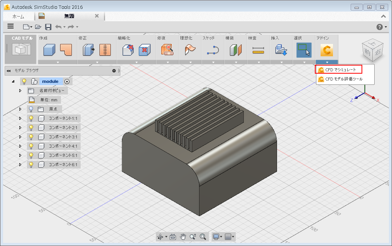The width and height of the screenshot is (392, 246).
Task: Expand the コンポーネント3:1 node
Action: click(x=20, y=137)
